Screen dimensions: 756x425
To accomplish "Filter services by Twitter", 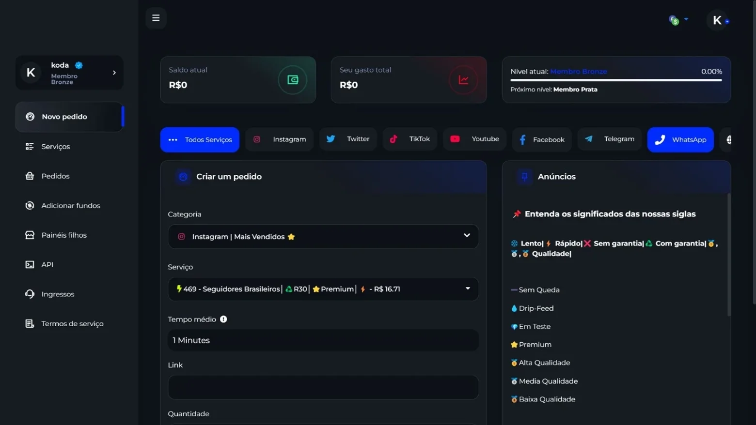I will tap(348, 139).
